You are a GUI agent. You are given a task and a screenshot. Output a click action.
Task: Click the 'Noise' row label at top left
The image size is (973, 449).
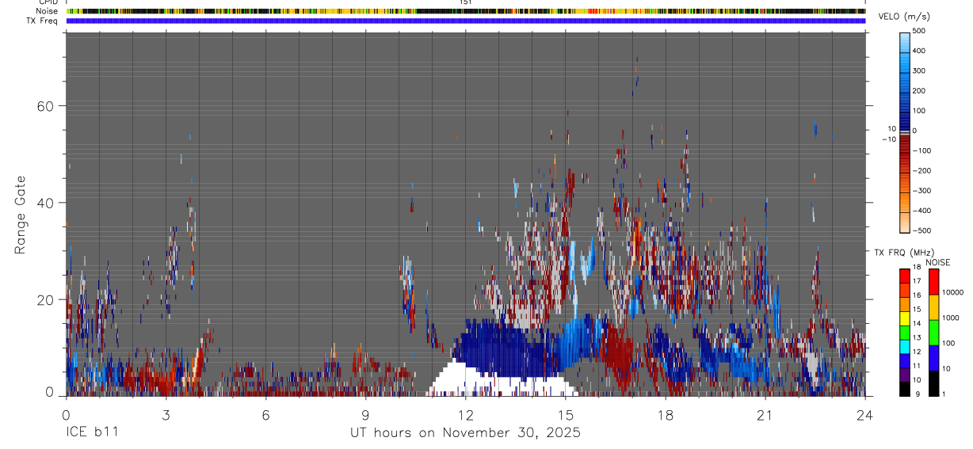[x=48, y=11]
